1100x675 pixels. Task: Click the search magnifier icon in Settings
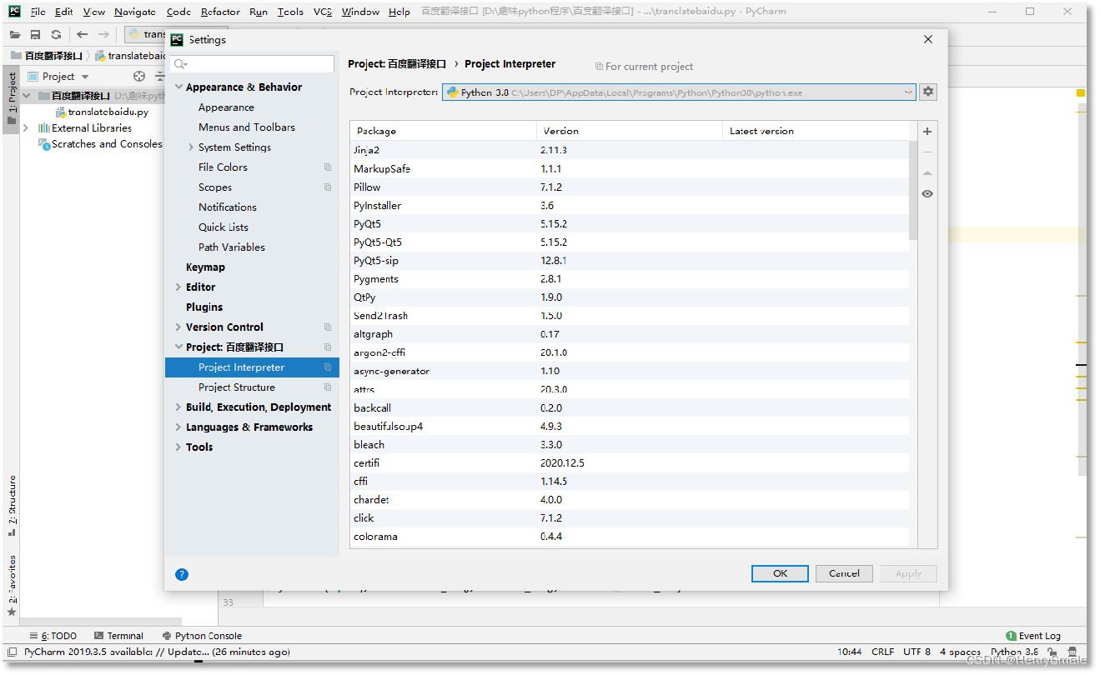coord(181,64)
